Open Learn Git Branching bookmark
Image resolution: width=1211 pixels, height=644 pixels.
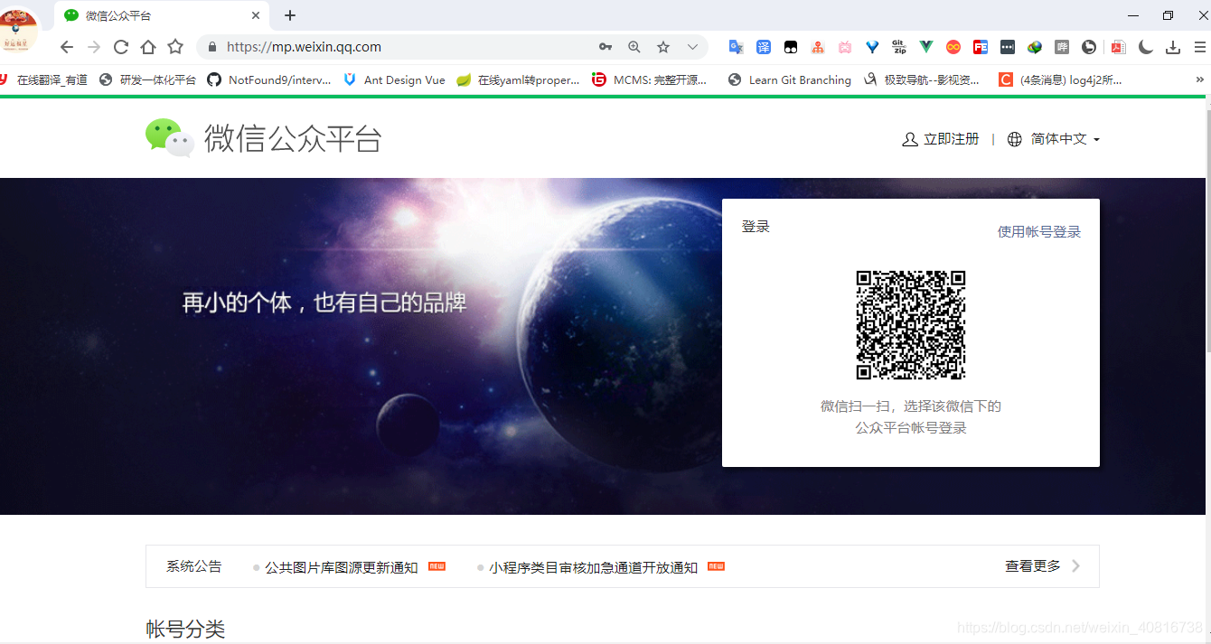[x=790, y=79]
